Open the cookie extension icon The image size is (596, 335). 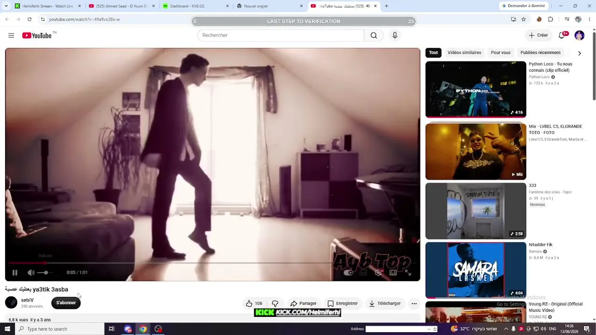(x=539, y=20)
